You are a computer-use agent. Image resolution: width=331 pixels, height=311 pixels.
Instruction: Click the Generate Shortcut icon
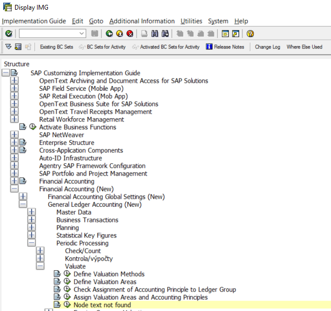coord(235,33)
